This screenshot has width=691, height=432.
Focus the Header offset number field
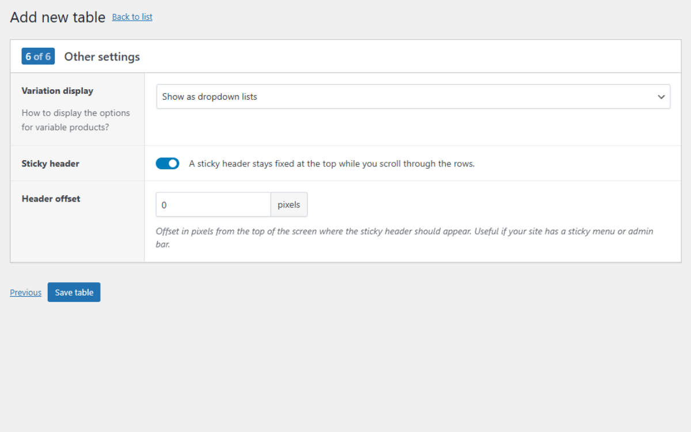pos(213,204)
